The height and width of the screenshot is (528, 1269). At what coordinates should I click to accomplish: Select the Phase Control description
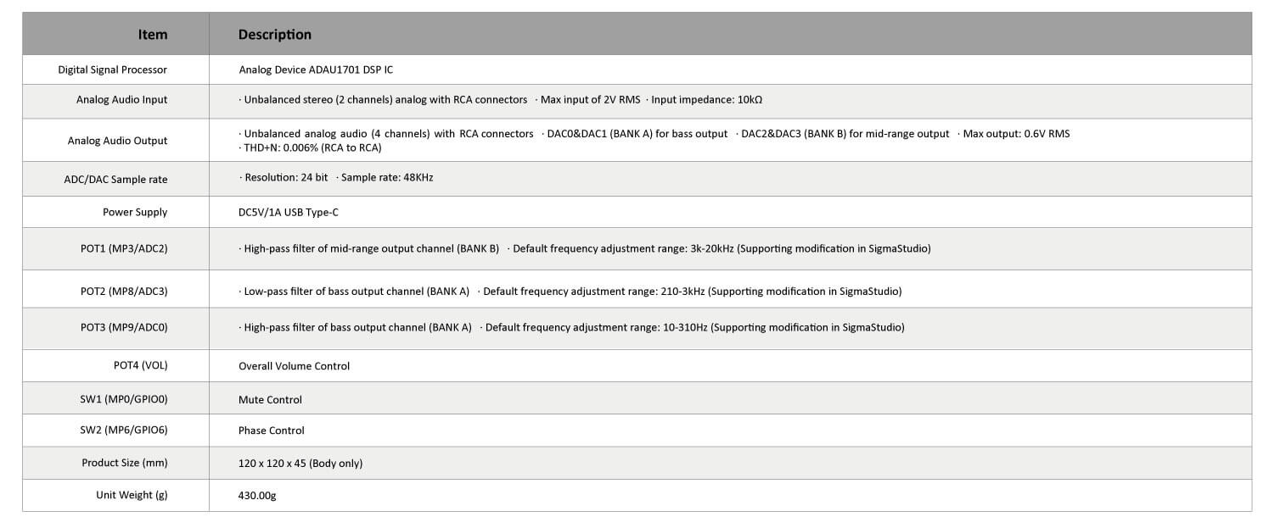[x=271, y=431]
